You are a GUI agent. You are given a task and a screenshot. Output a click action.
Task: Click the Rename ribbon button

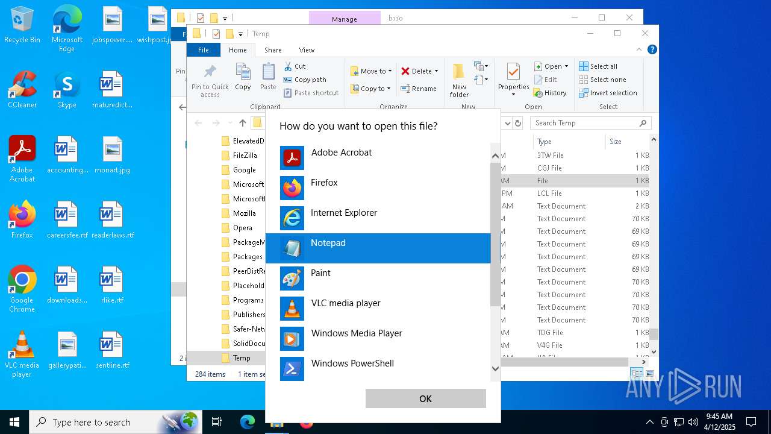point(419,89)
